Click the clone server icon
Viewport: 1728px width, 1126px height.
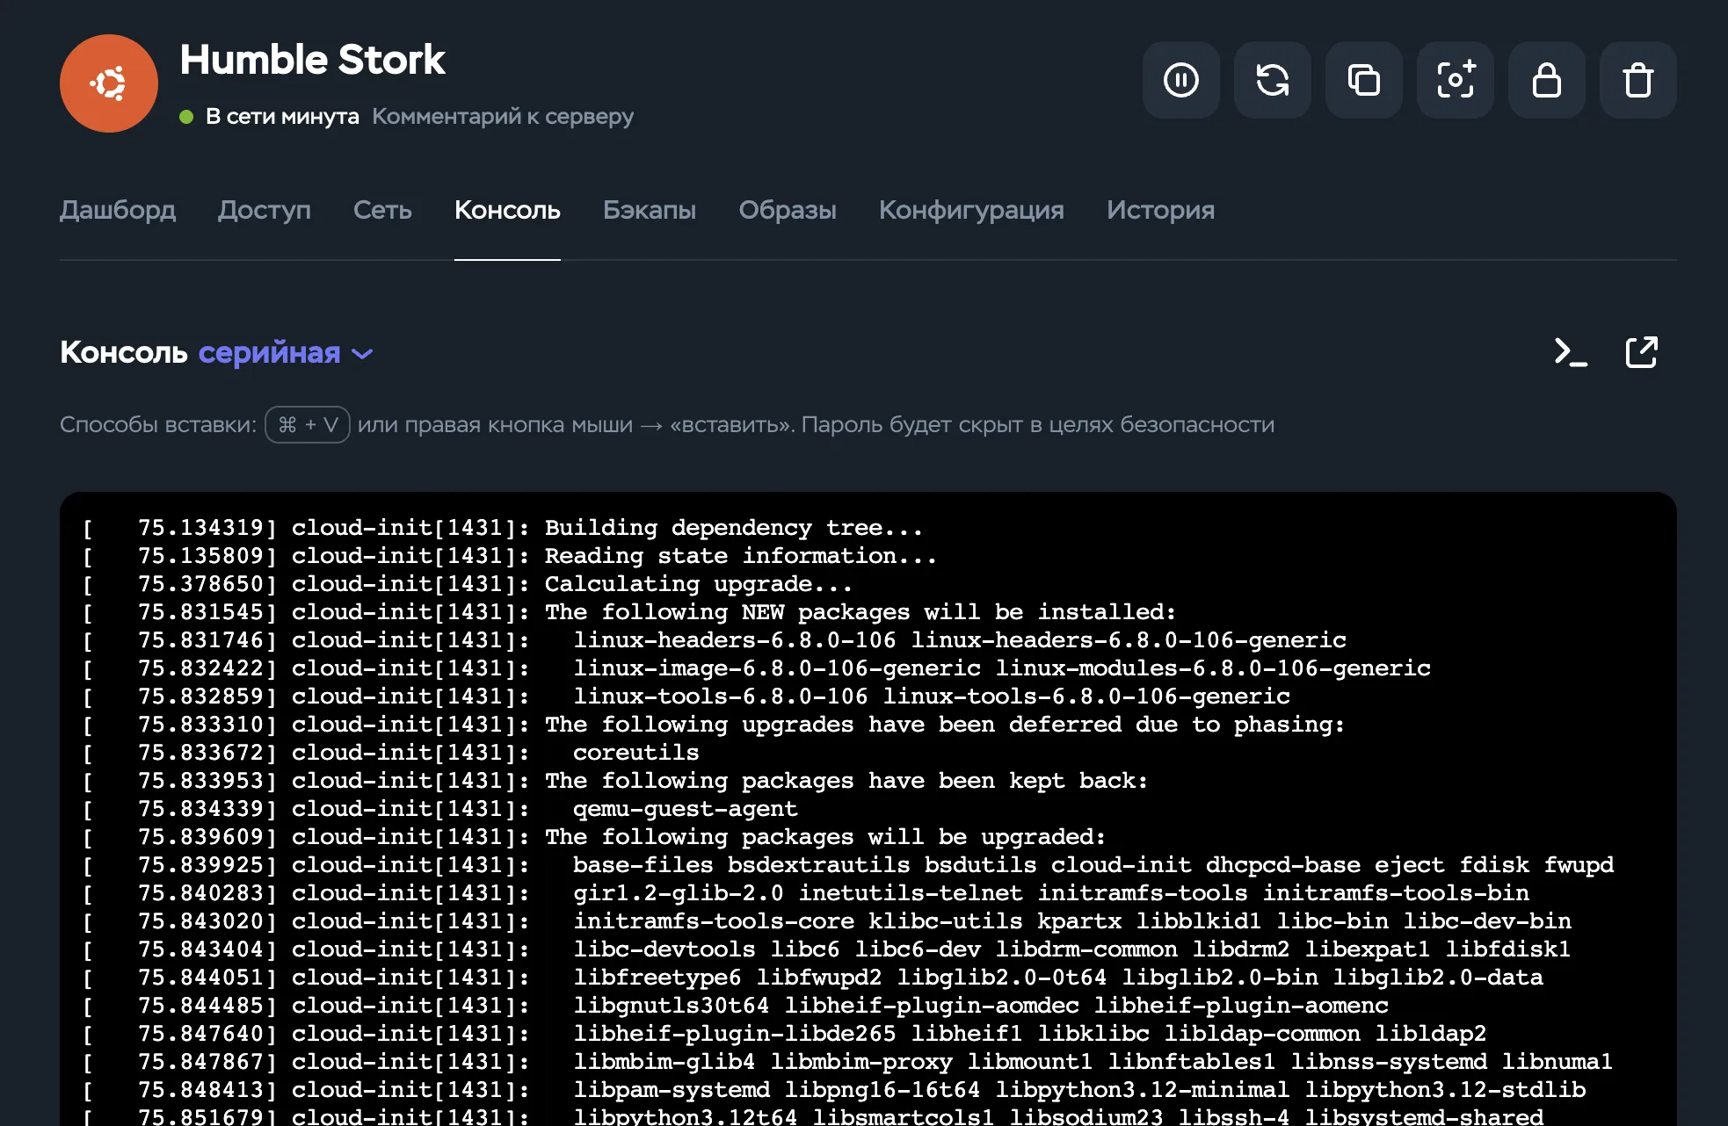pos(1363,80)
